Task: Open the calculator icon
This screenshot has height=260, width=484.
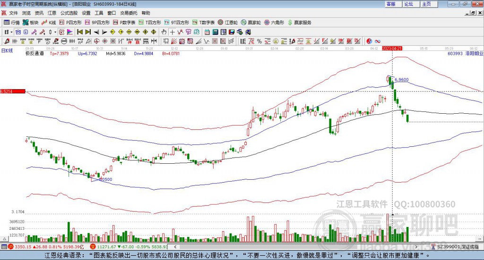Action: (x=215, y=32)
